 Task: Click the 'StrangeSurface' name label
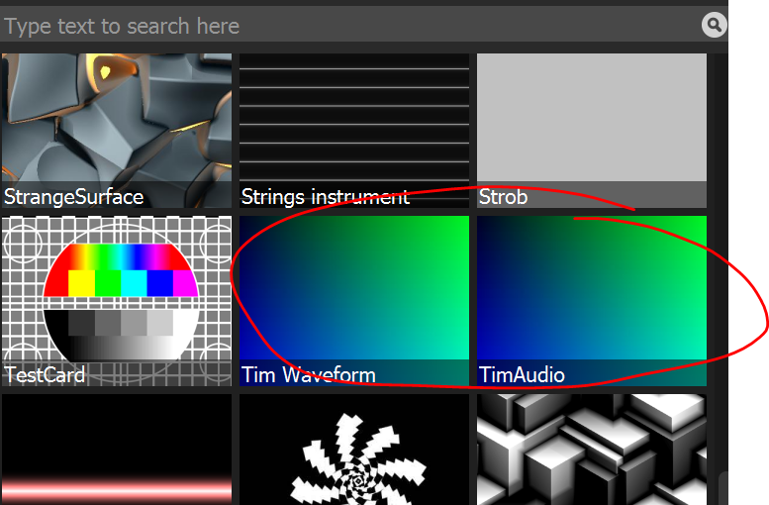[73, 196]
